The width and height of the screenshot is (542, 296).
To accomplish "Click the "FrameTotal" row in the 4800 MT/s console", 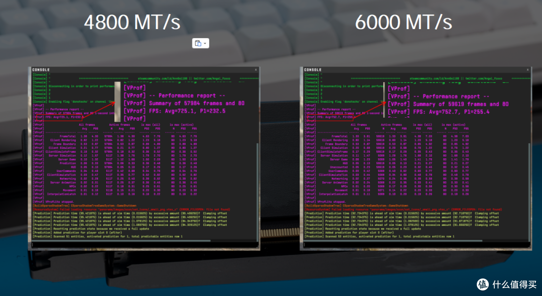I will coord(115,136).
